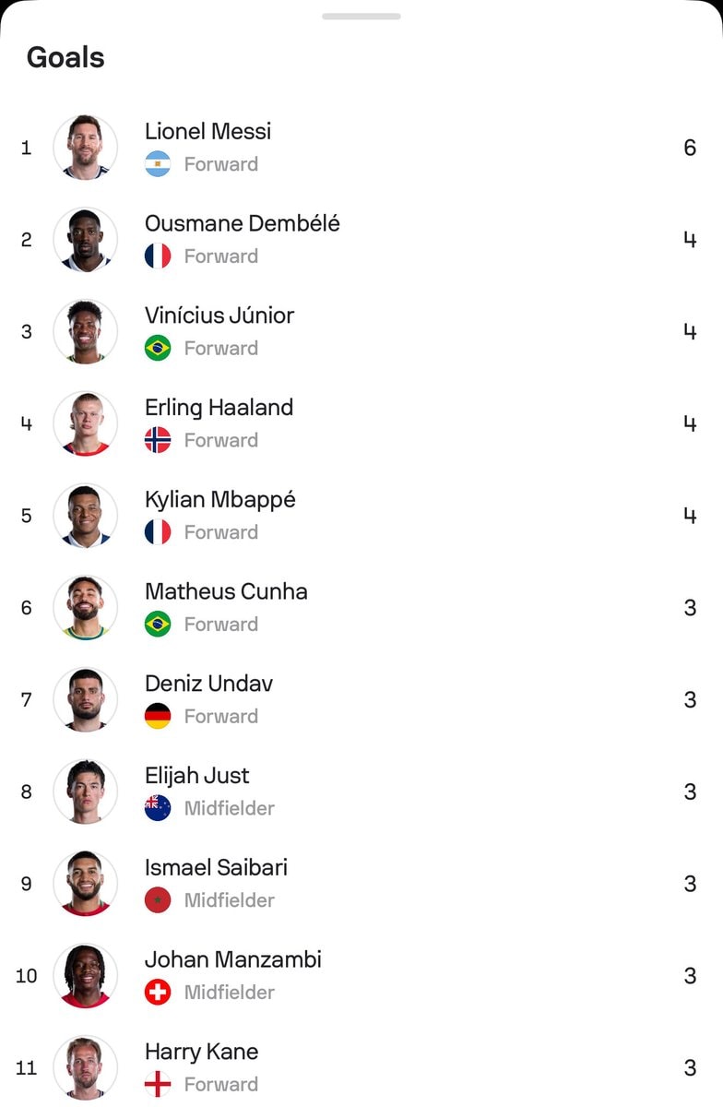Tap Erling Haaland's Norway flag icon
This screenshot has height=1107, width=723.
tap(158, 440)
